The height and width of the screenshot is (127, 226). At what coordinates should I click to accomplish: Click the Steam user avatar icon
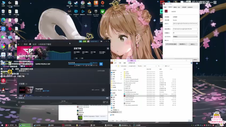pos(88,41)
